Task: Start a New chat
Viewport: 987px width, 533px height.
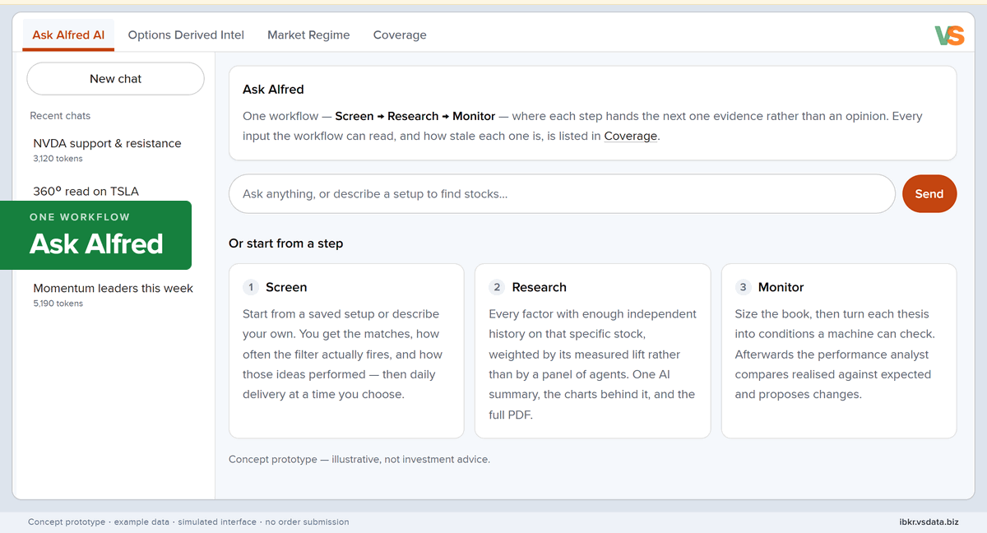Action: (115, 79)
